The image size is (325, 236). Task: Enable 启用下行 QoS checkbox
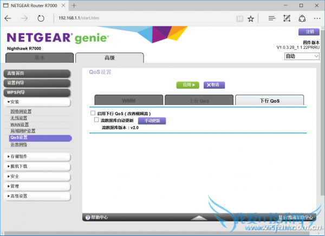tap(93, 113)
